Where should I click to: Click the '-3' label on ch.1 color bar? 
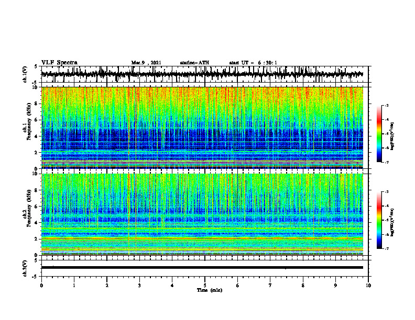(387, 106)
